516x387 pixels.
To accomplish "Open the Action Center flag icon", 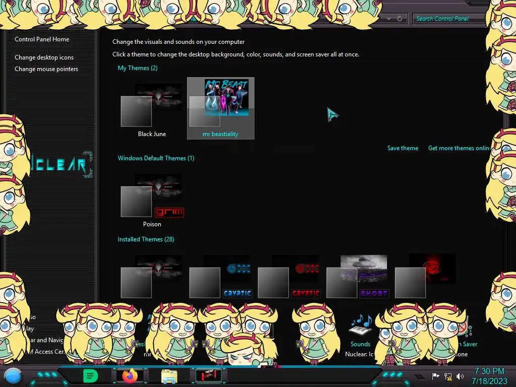I will [x=435, y=376].
